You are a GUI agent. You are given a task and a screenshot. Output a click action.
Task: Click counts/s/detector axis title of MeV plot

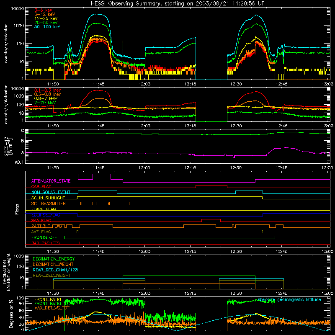[x=6, y=105]
